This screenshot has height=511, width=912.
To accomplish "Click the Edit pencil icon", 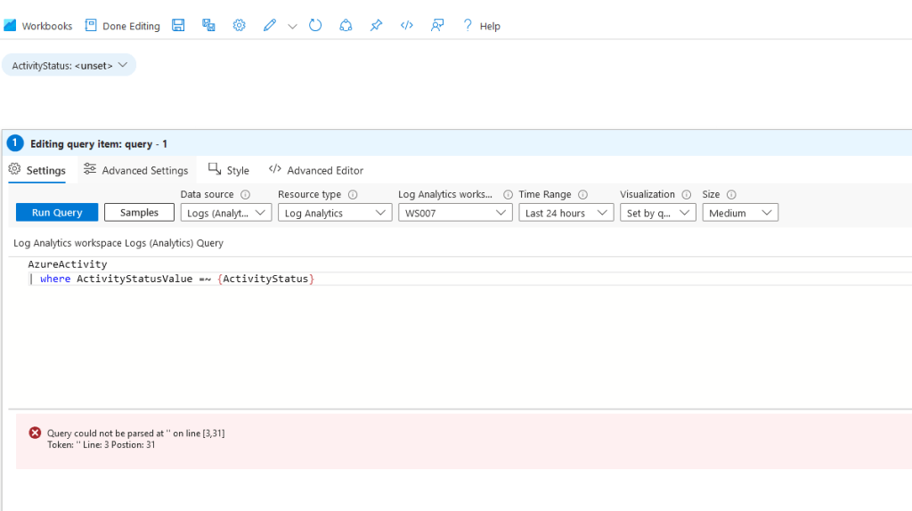I will click(270, 26).
